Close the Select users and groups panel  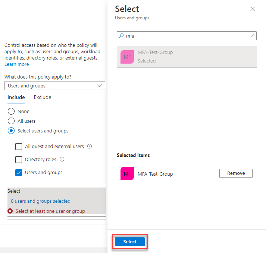pyautogui.click(x=253, y=9)
